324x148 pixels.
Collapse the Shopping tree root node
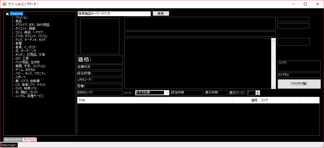tap(7, 14)
